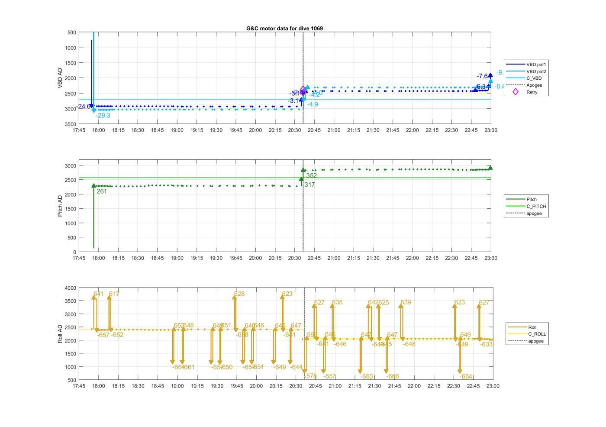Click the magenta Retry diamond marker on VBD plot
Viewport: 606px width, 427px height.
[303, 90]
